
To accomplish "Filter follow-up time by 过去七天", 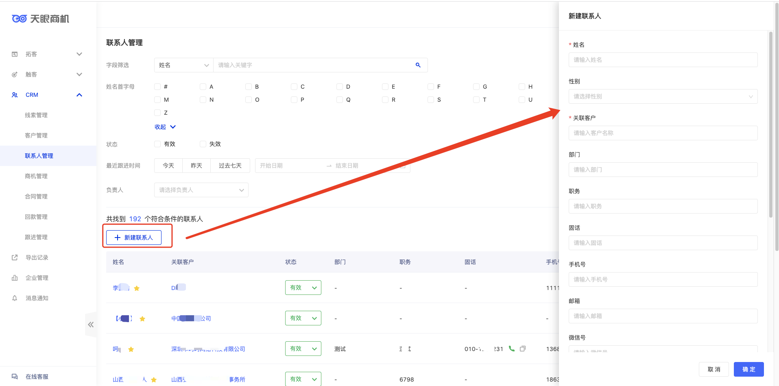I will 230,166.
